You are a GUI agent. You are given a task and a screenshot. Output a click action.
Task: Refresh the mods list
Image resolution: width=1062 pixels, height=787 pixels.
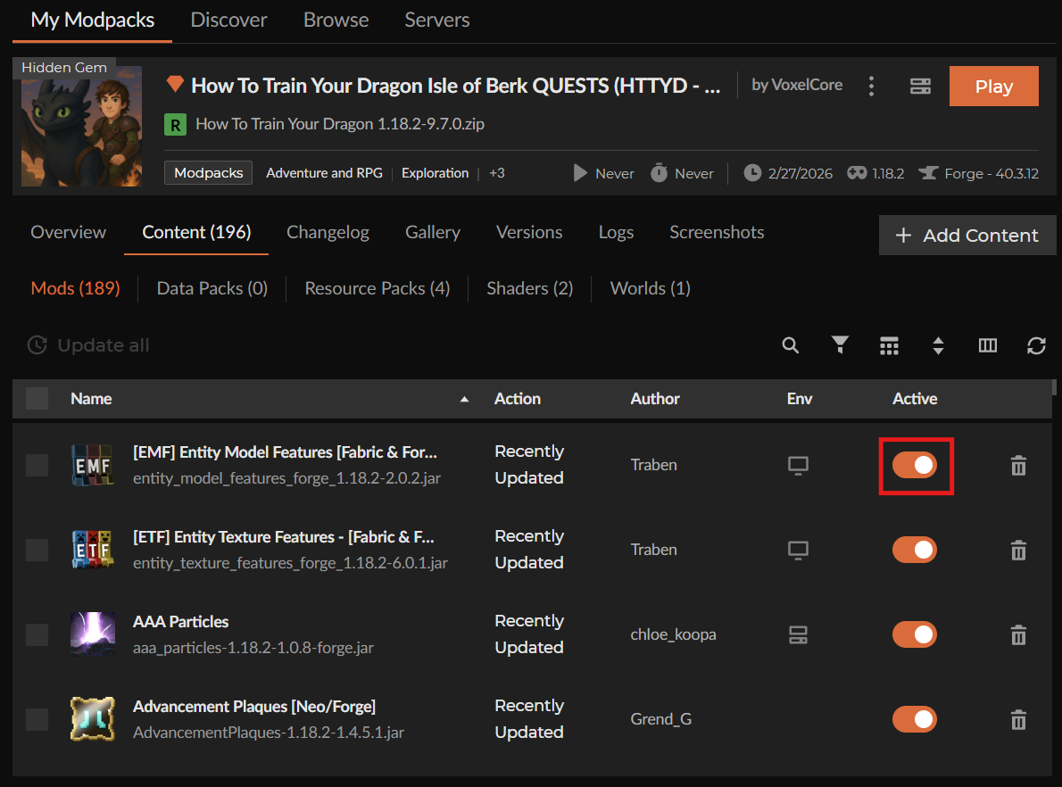(x=1036, y=345)
